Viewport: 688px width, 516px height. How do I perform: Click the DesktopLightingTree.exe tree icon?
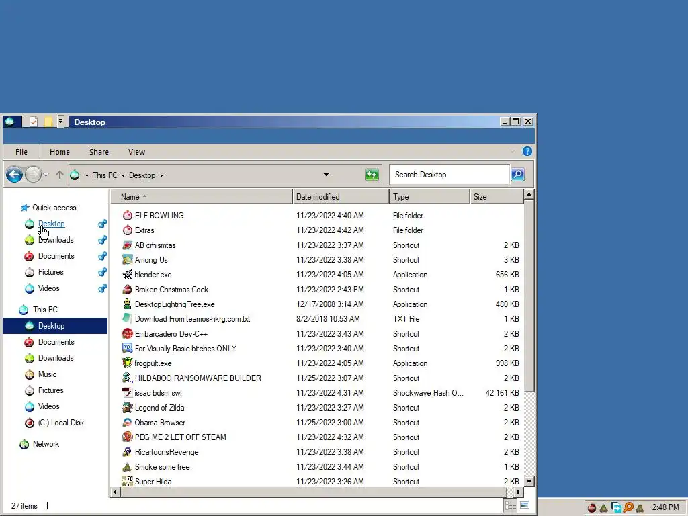point(127,304)
